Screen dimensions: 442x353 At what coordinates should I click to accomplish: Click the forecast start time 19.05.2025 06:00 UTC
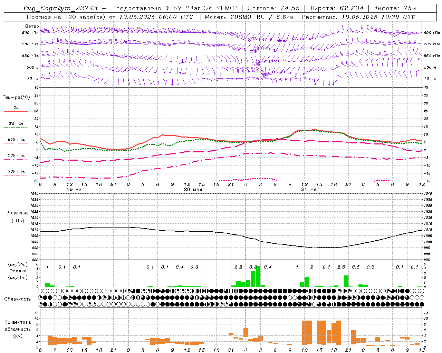[156, 17]
